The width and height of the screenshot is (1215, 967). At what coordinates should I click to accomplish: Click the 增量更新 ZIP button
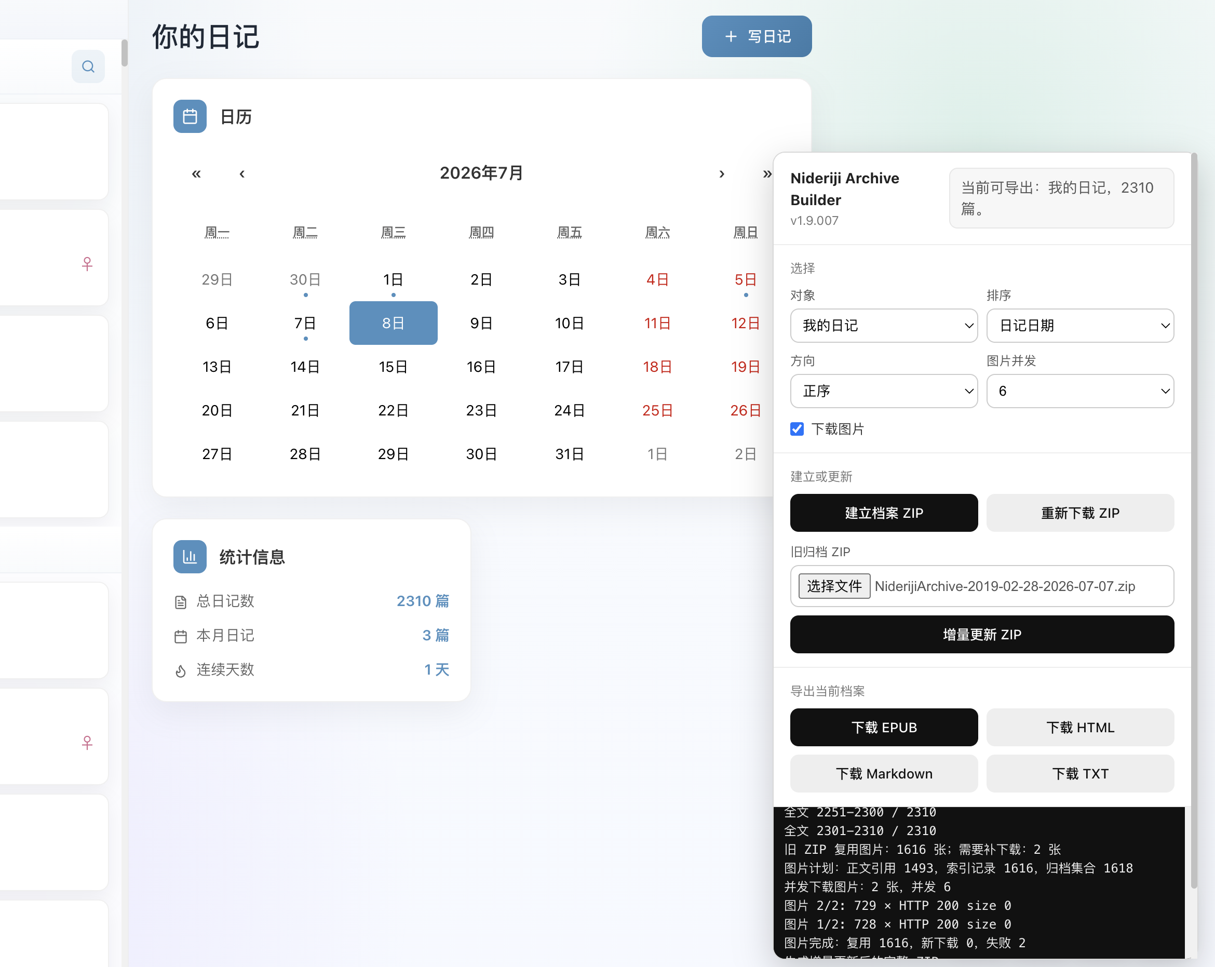point(982,634)
